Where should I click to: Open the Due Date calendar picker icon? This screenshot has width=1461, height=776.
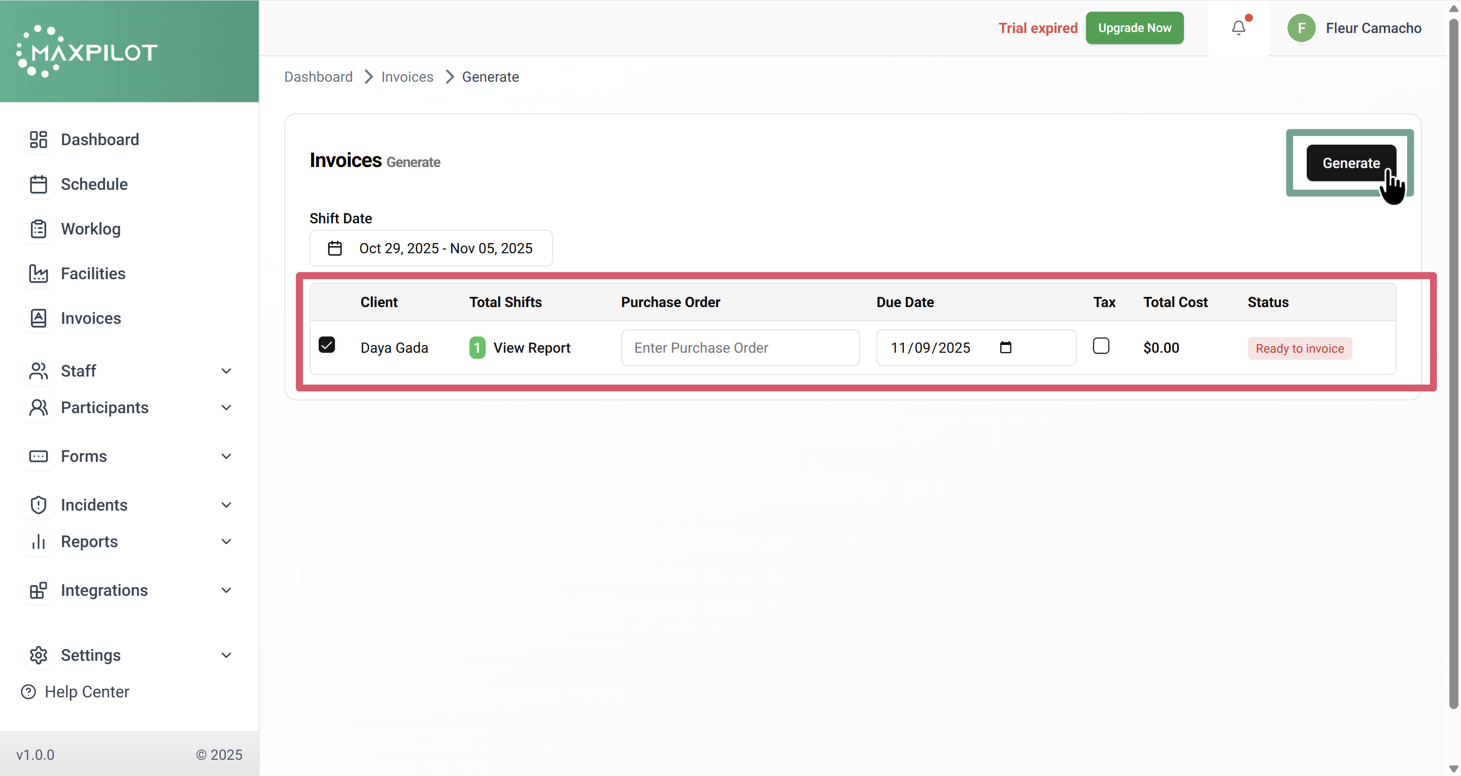(1005, 347)
